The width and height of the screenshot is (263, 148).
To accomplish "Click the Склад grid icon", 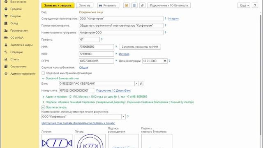I will coord(6,23).
